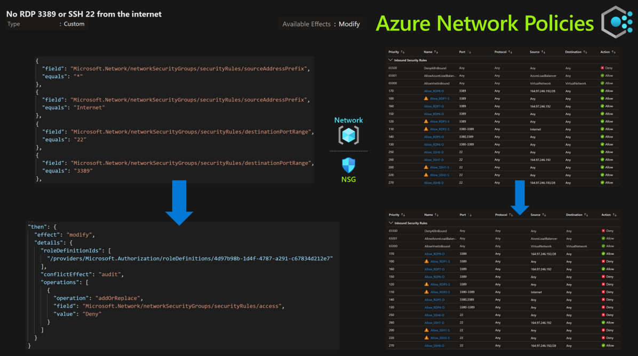Sort upper table by Action arrows
Image resolution: width=638 pixels, height=356 pixels.
(613, 52)
